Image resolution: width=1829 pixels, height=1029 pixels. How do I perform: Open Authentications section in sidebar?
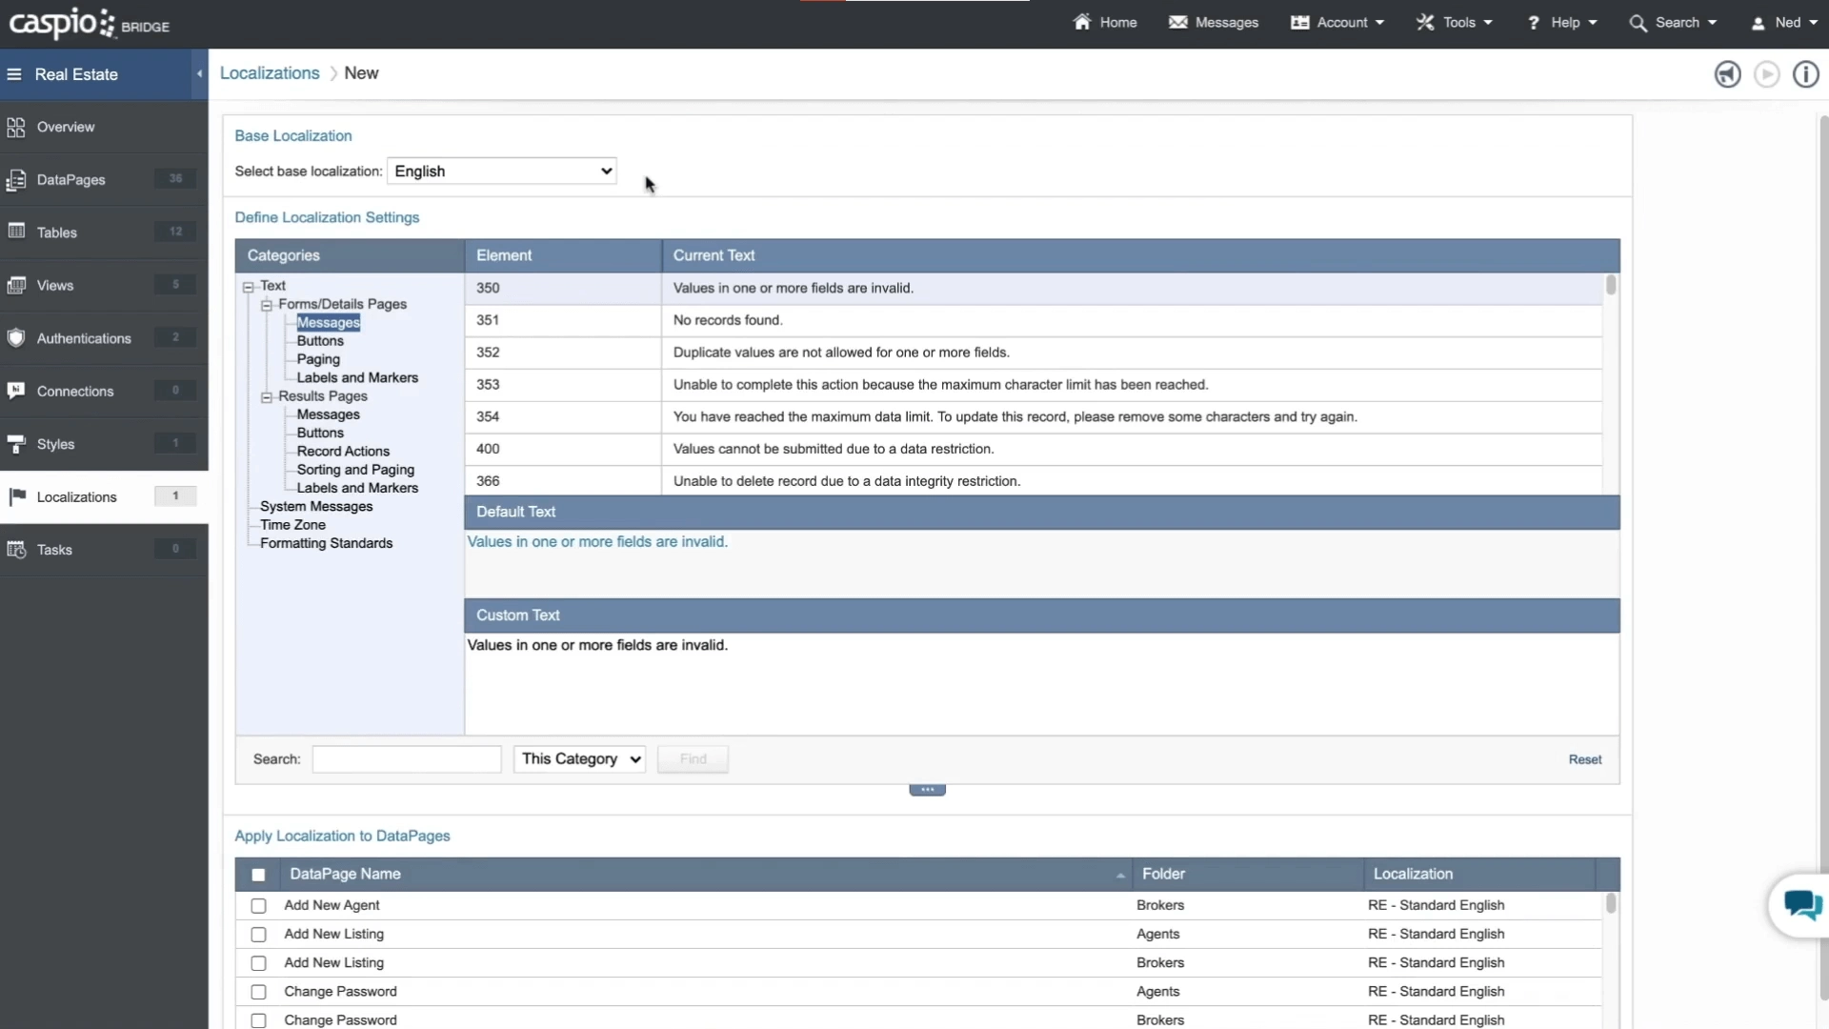click(x=104, y=338)
